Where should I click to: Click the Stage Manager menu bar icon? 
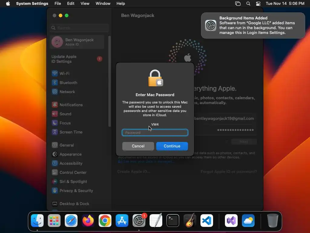coord(238,4)
